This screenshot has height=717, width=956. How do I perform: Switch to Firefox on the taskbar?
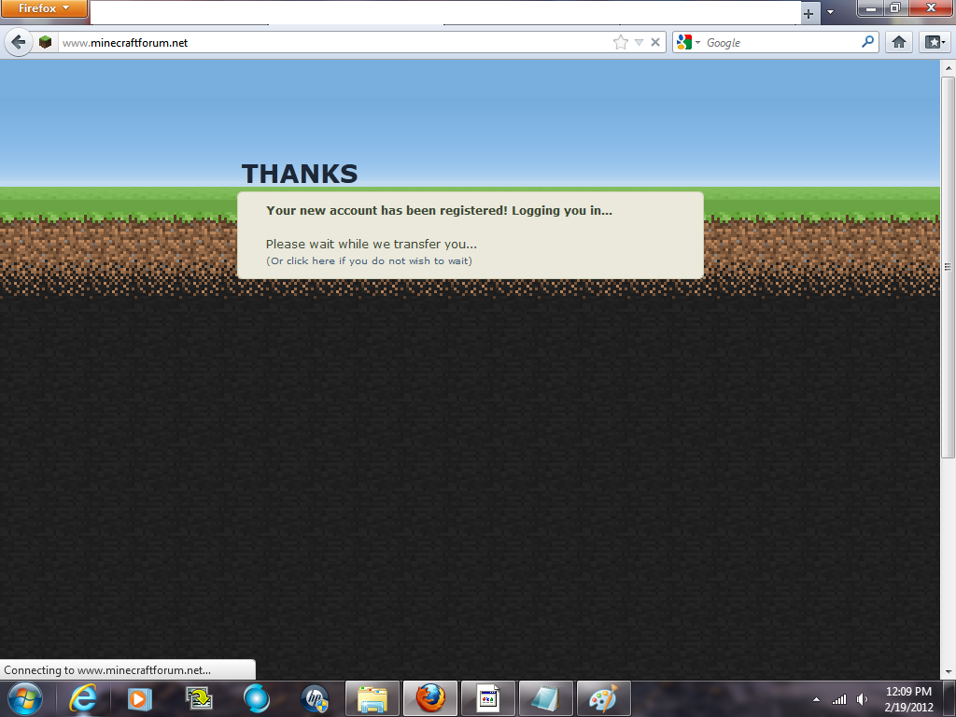(430, 698)
